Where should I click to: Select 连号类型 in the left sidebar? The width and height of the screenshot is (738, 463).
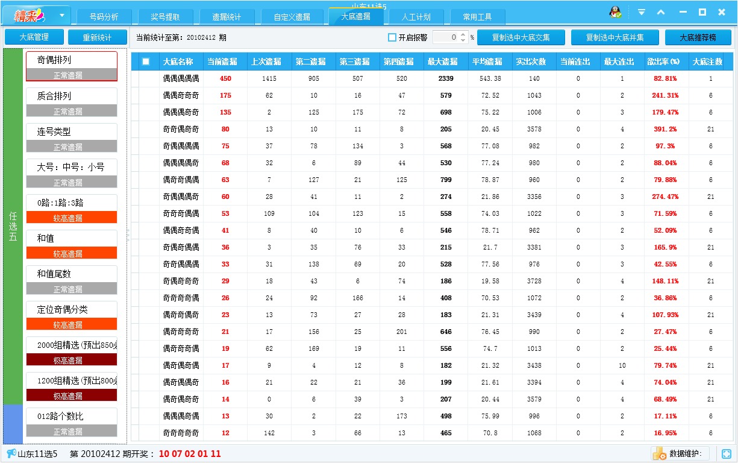(x=71, y=131)
